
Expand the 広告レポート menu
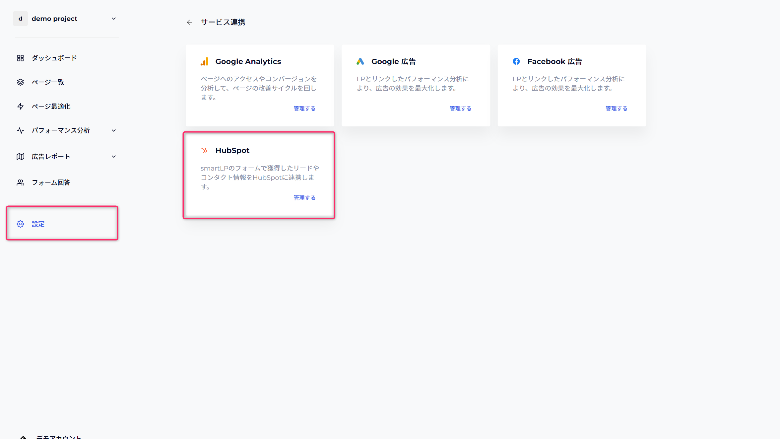click(114, 156)
